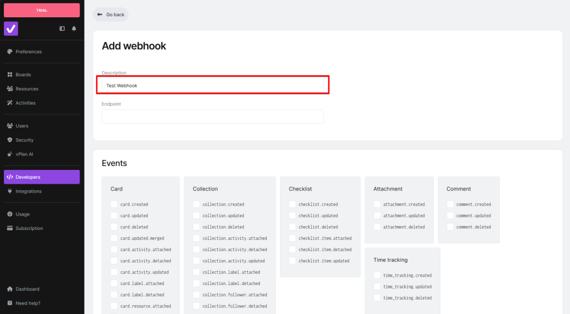The height and width of the screenshot is (314, 570).
Task: Select the attachment.deleted checkbox
Action: click(377, 227)
